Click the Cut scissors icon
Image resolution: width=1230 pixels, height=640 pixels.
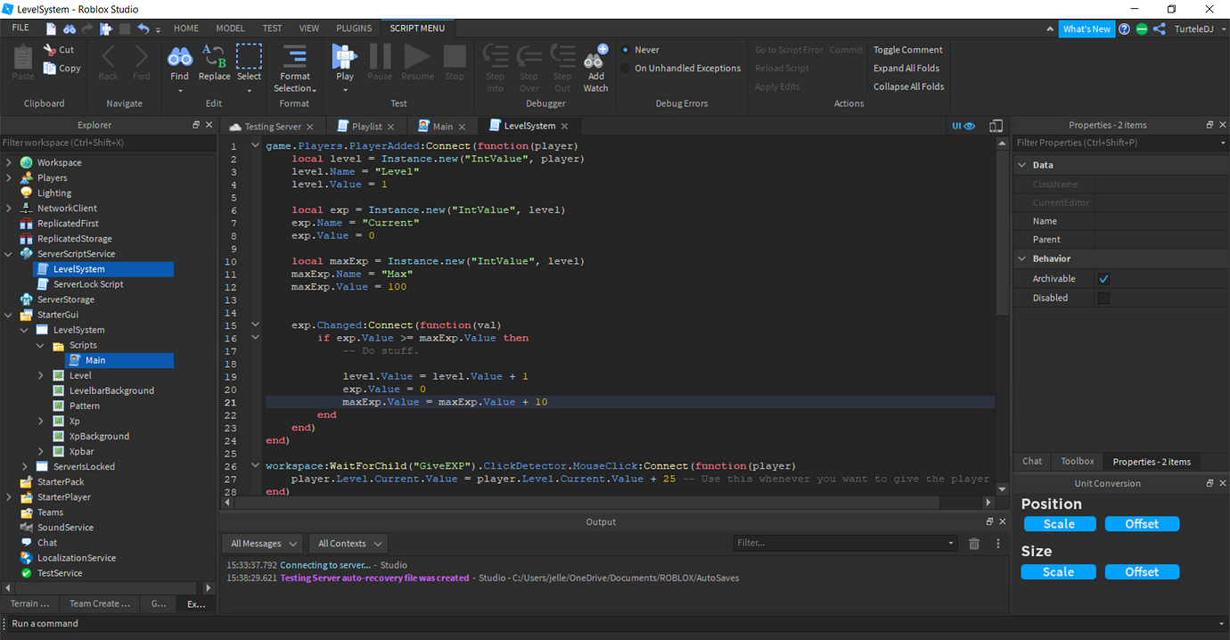(49, 50)
